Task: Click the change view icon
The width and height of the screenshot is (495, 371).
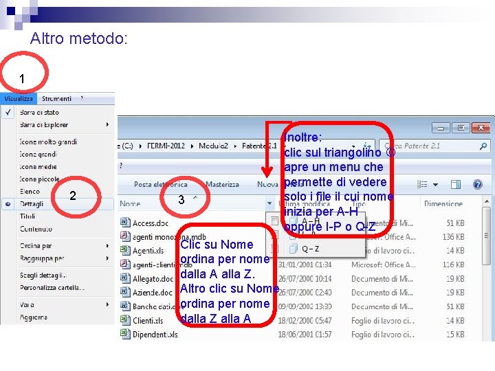Action: point(422,184)
